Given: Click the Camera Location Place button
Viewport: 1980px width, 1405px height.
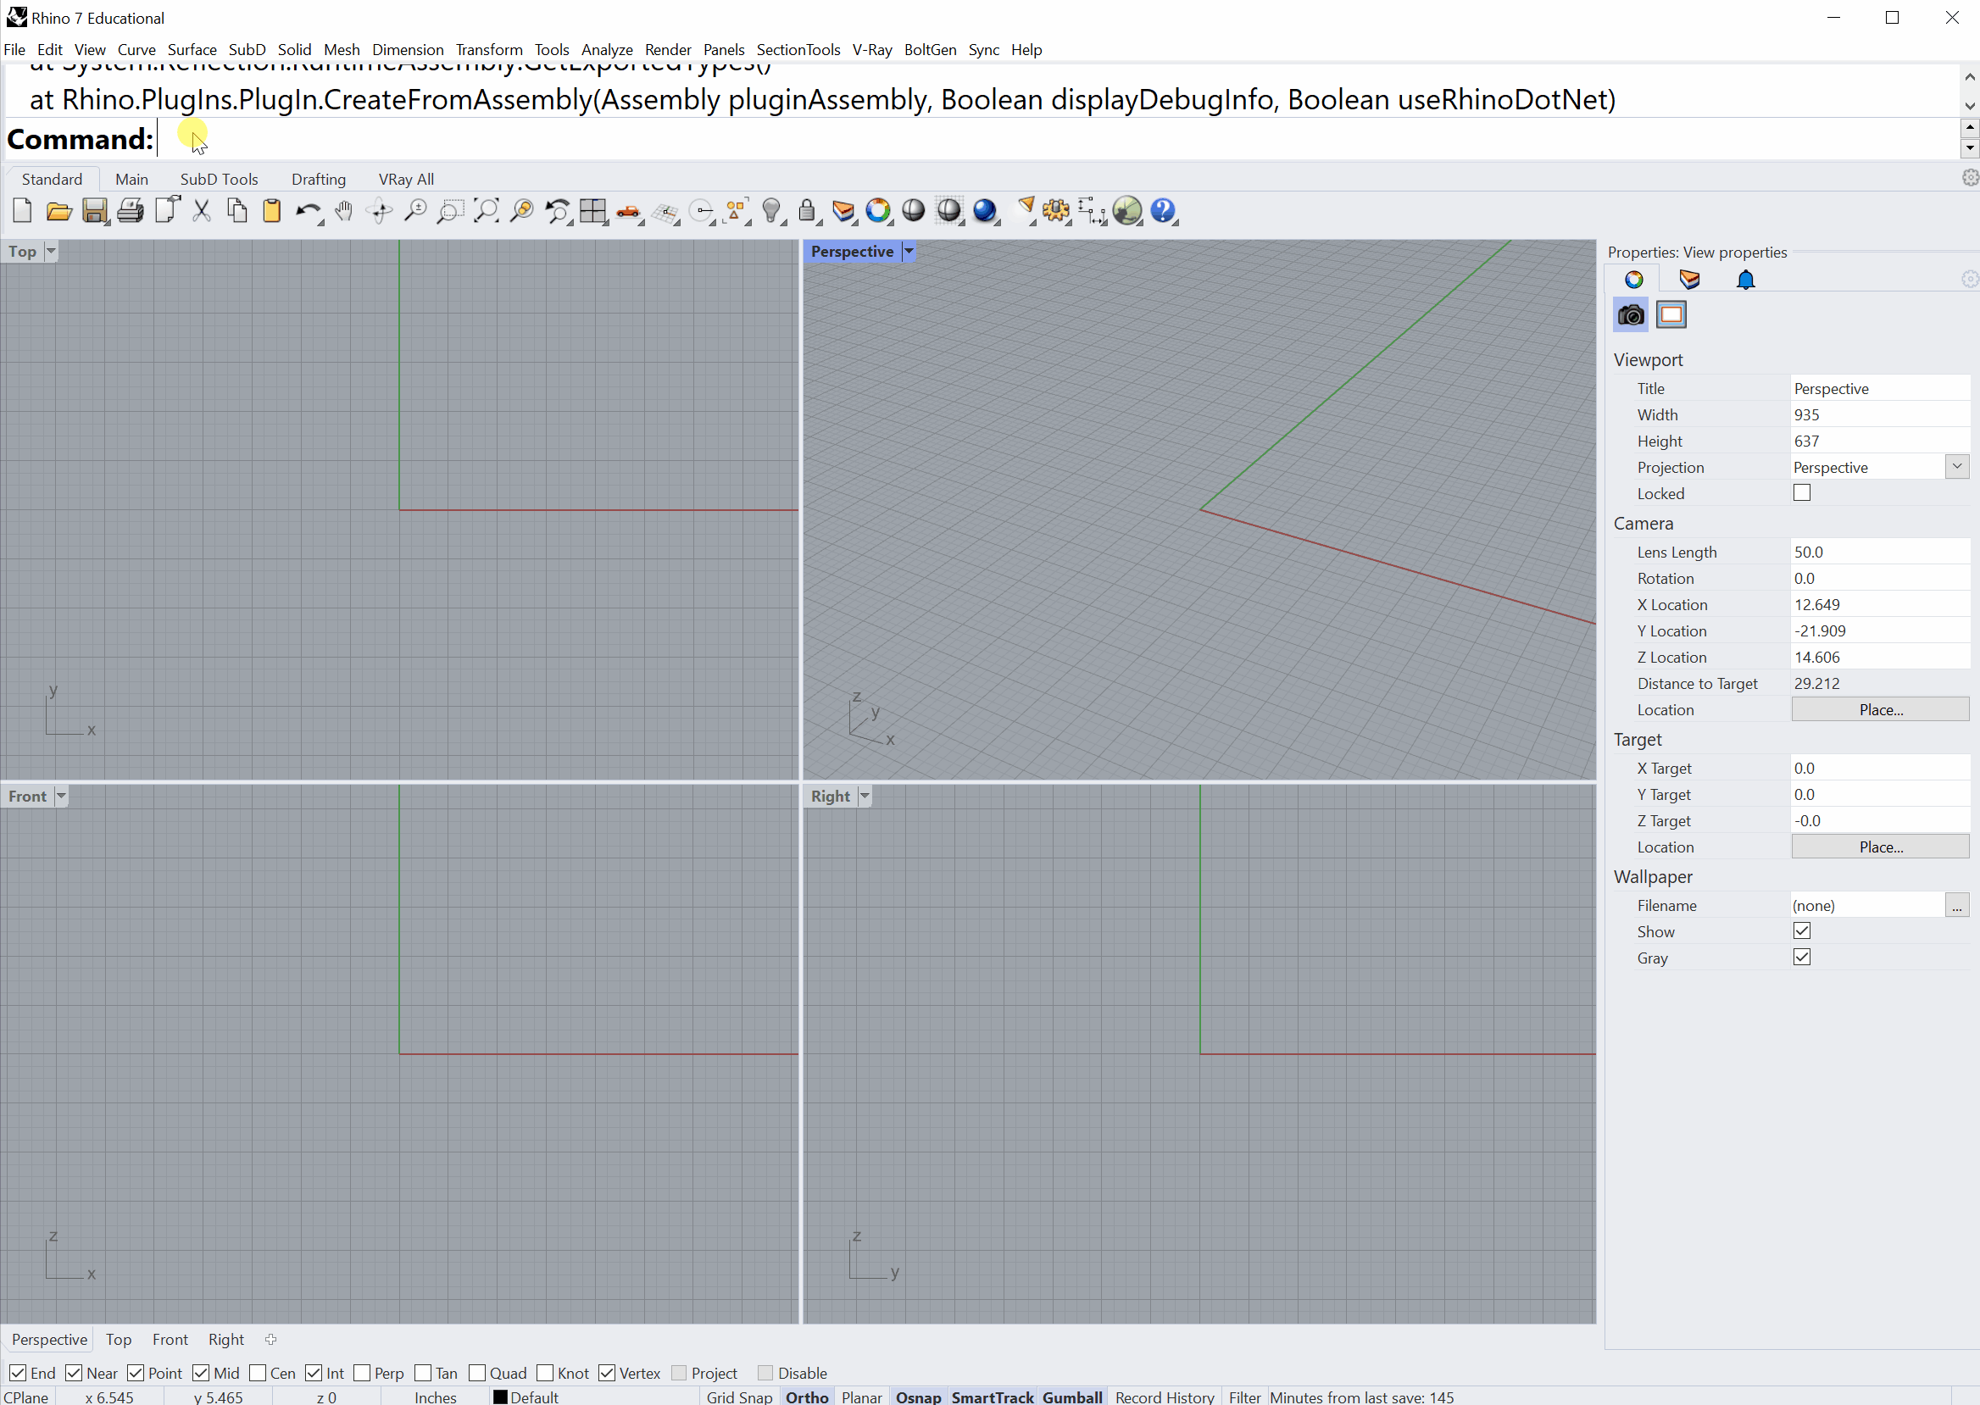Looking at the screenshot, I should tap(1880, 709).
